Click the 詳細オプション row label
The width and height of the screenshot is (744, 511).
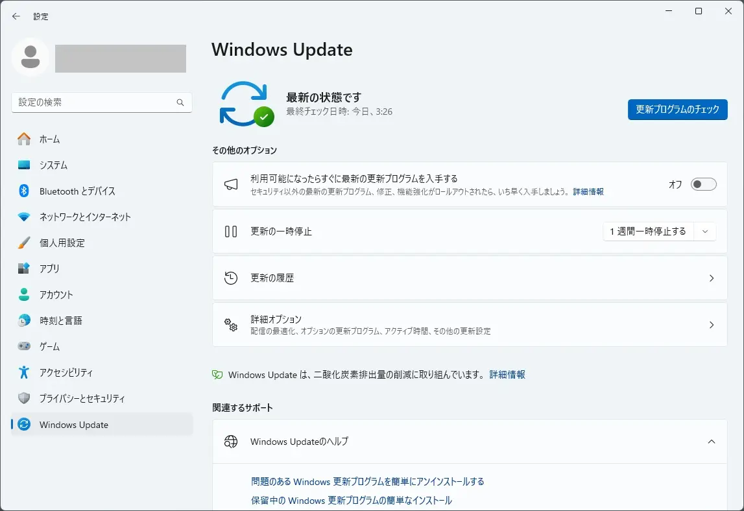(276, 319)
